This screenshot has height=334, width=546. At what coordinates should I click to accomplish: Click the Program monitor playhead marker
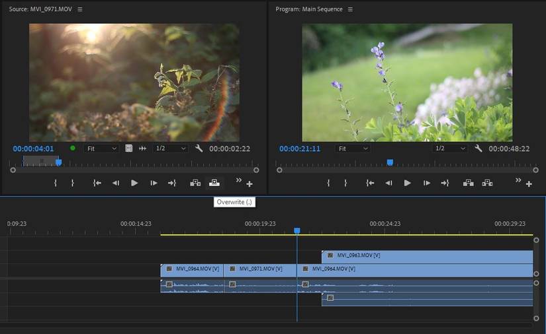pyautogui.click(x=390, y=162)
